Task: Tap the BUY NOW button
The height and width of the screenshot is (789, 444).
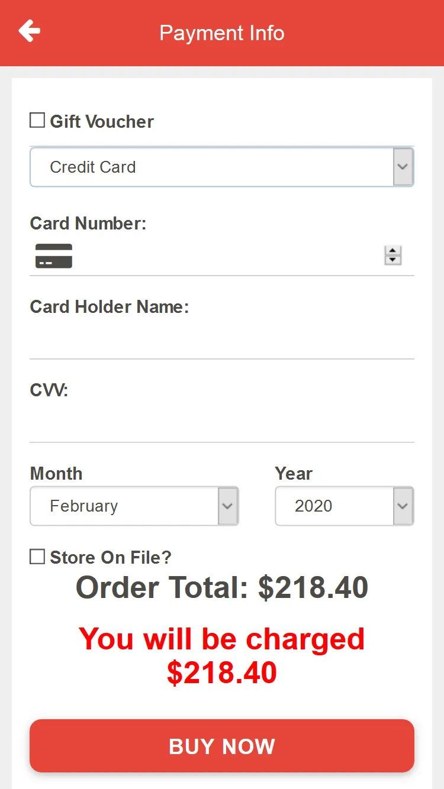Action: pos(222,746)
